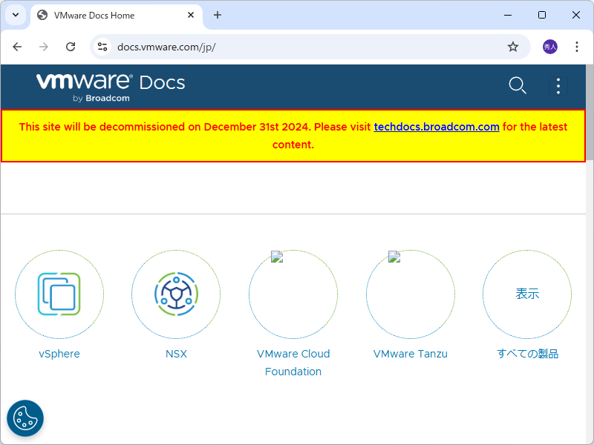Select the vSphere product icon
Screen dimensions: 594x445
pos(59,294)
